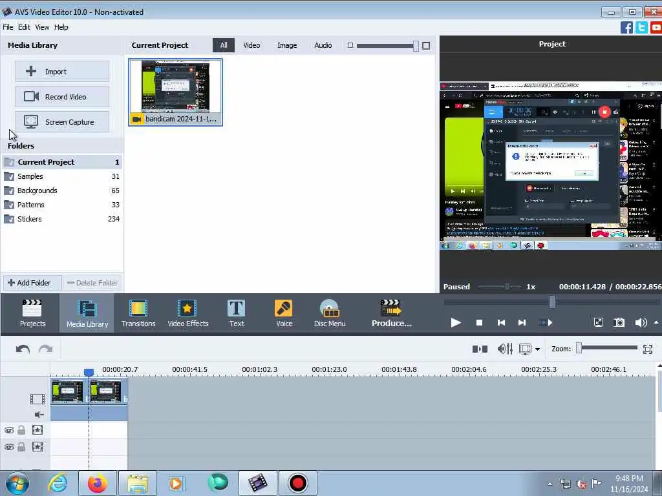Click the blue timeline playhead marker

point(89,372)
